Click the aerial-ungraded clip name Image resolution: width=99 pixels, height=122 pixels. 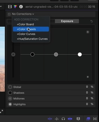click(x=51, y=7)
